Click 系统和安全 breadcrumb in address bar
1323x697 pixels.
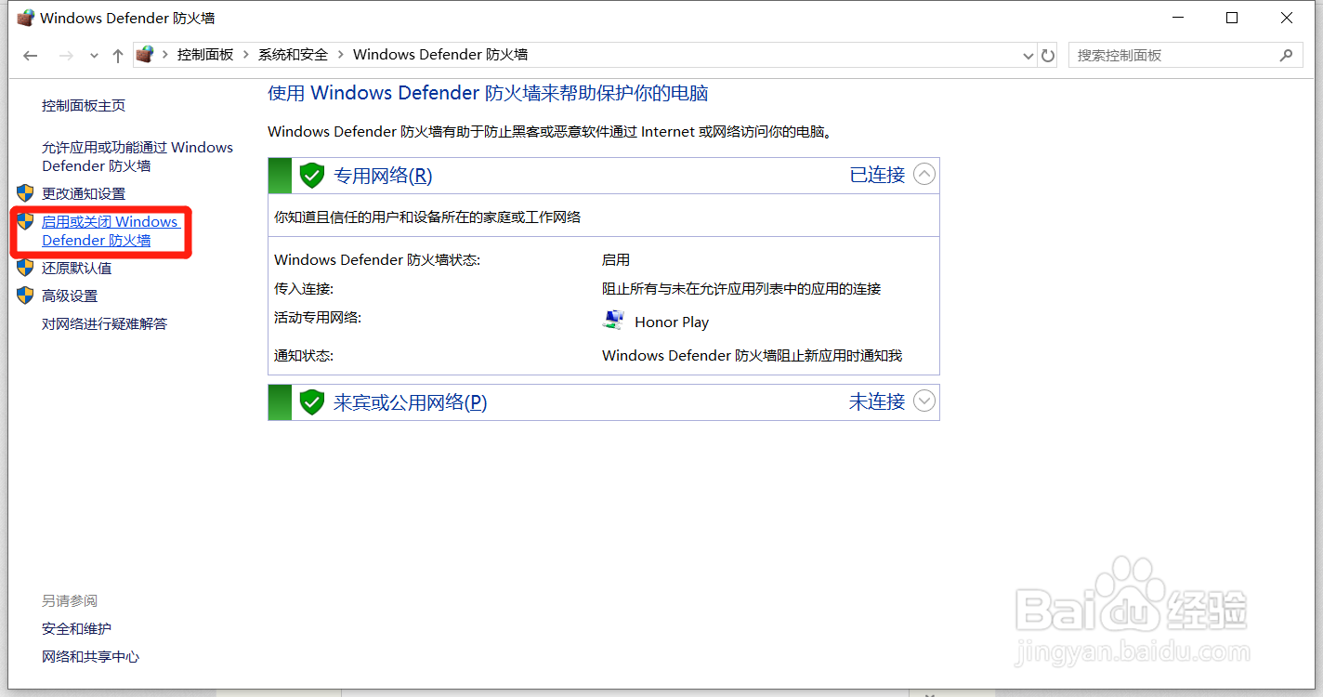[294, 55]
